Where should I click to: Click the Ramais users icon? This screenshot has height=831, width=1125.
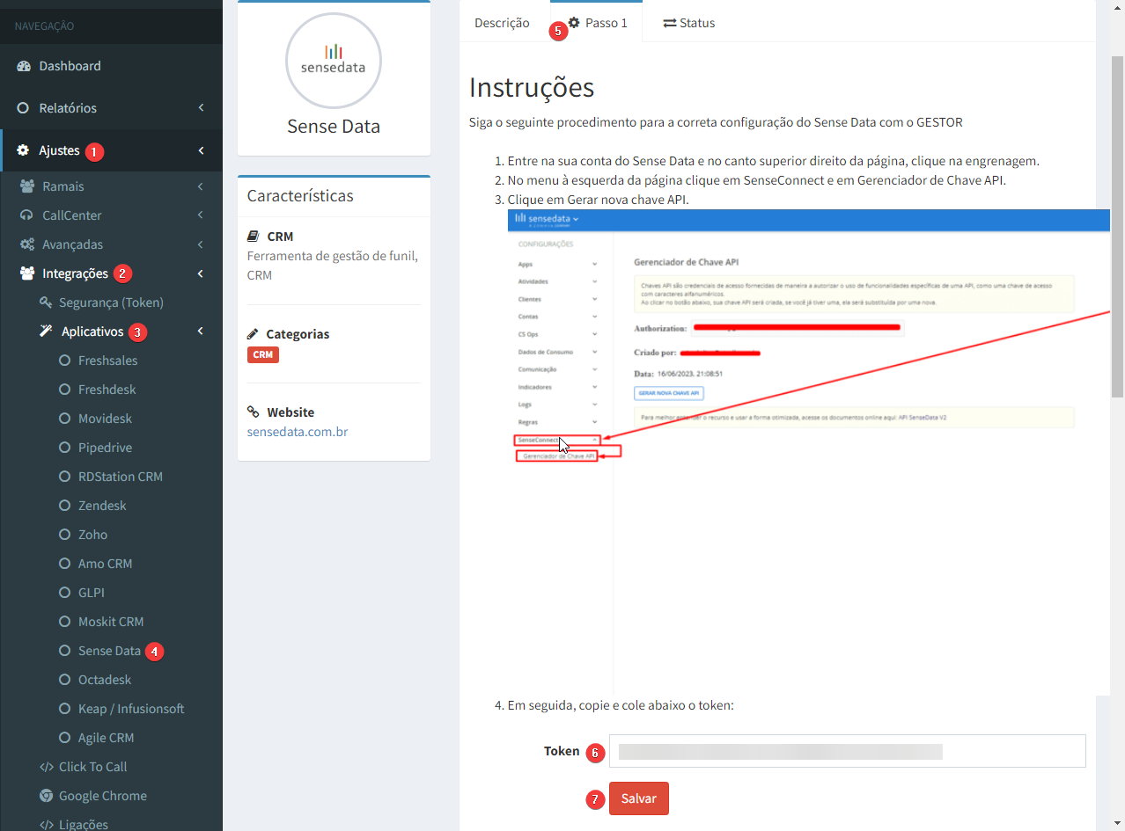pyautogui.click(x=27, y=186)
